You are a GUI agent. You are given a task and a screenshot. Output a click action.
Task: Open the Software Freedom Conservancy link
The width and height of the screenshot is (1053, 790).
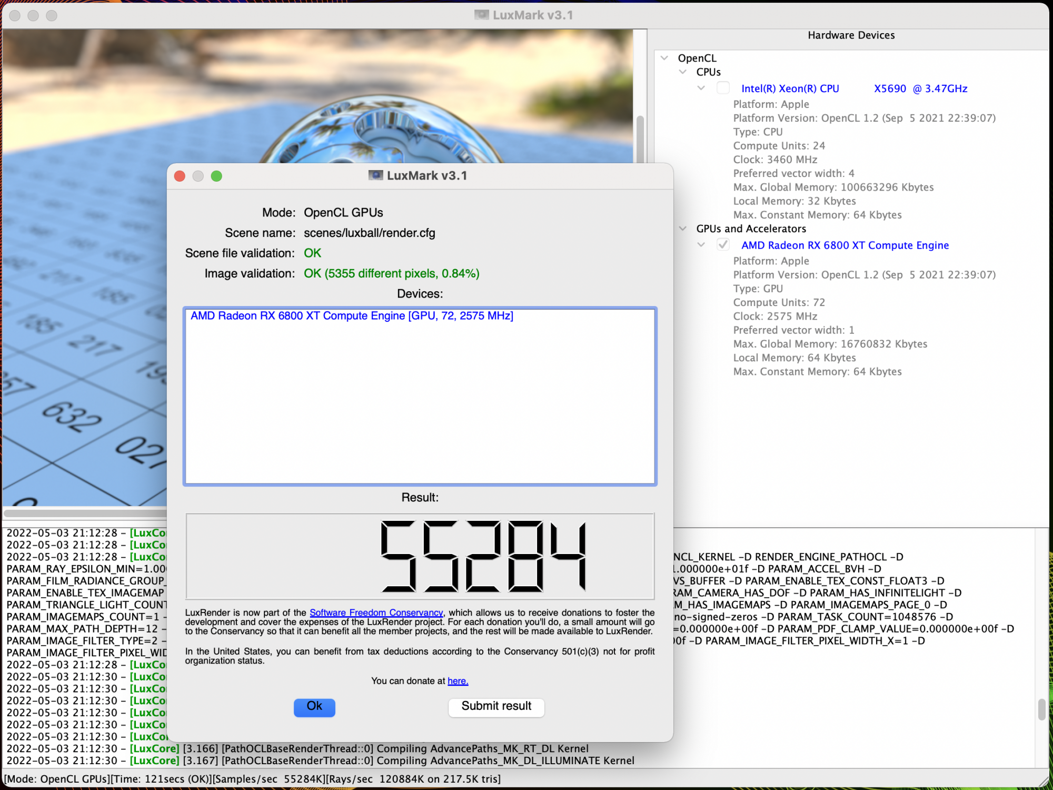pos(376,613)
